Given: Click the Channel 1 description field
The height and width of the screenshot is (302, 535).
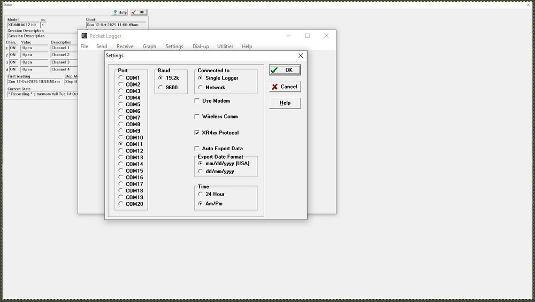Looking at the screenshot, I should [63, 48].
